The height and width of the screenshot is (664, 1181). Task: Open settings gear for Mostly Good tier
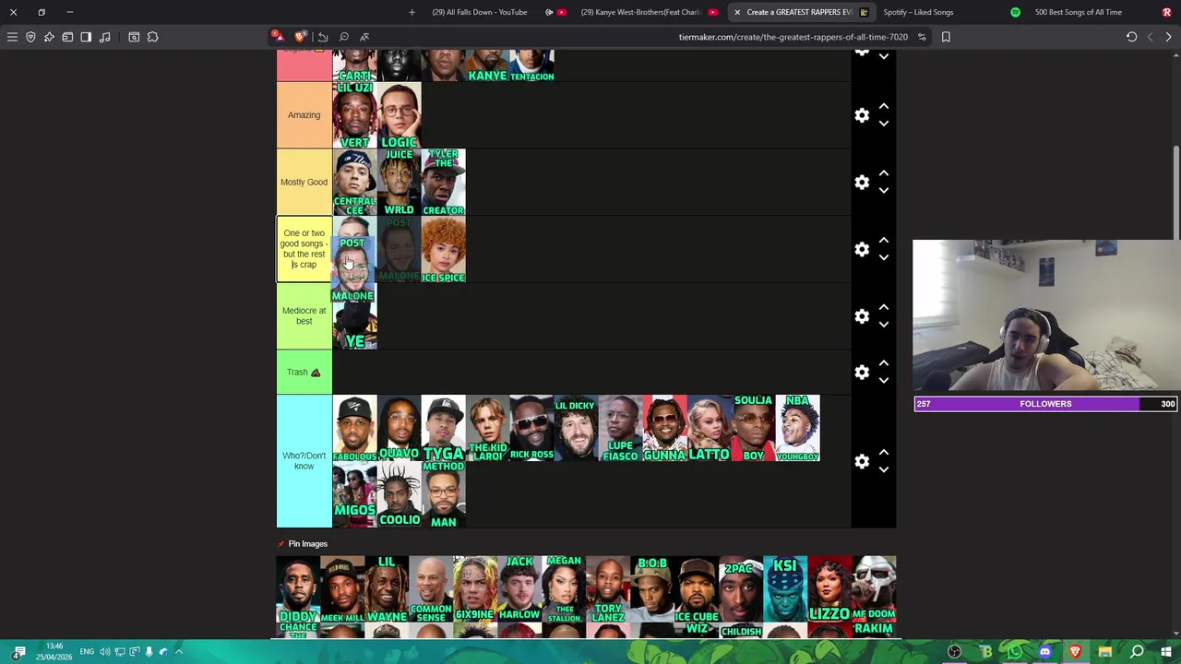pos(862,183)
